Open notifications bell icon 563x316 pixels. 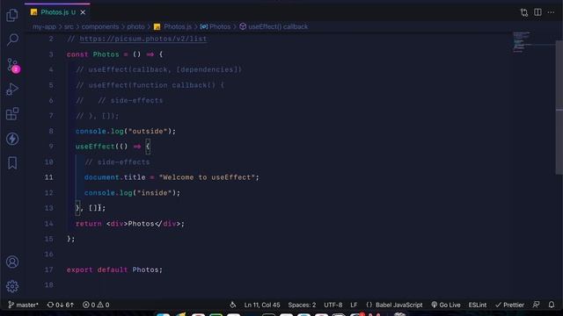(552, 305)
